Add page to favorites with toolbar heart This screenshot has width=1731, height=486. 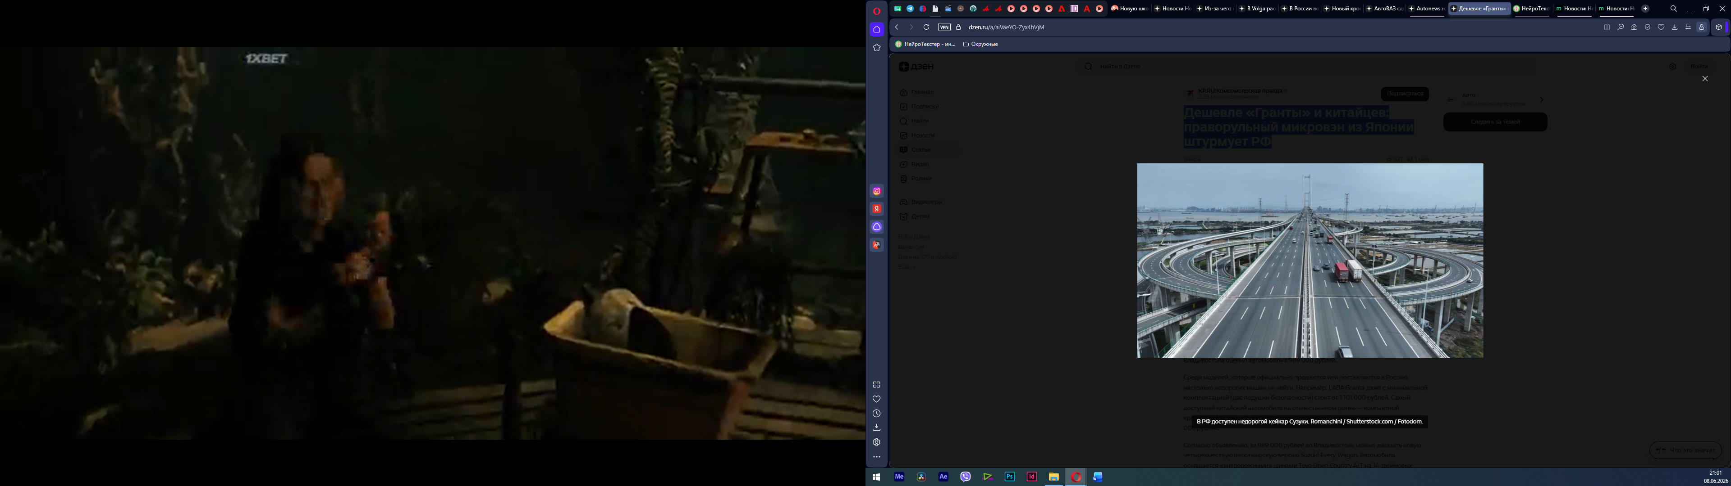pyautogui.click(x=1661, y=27)
